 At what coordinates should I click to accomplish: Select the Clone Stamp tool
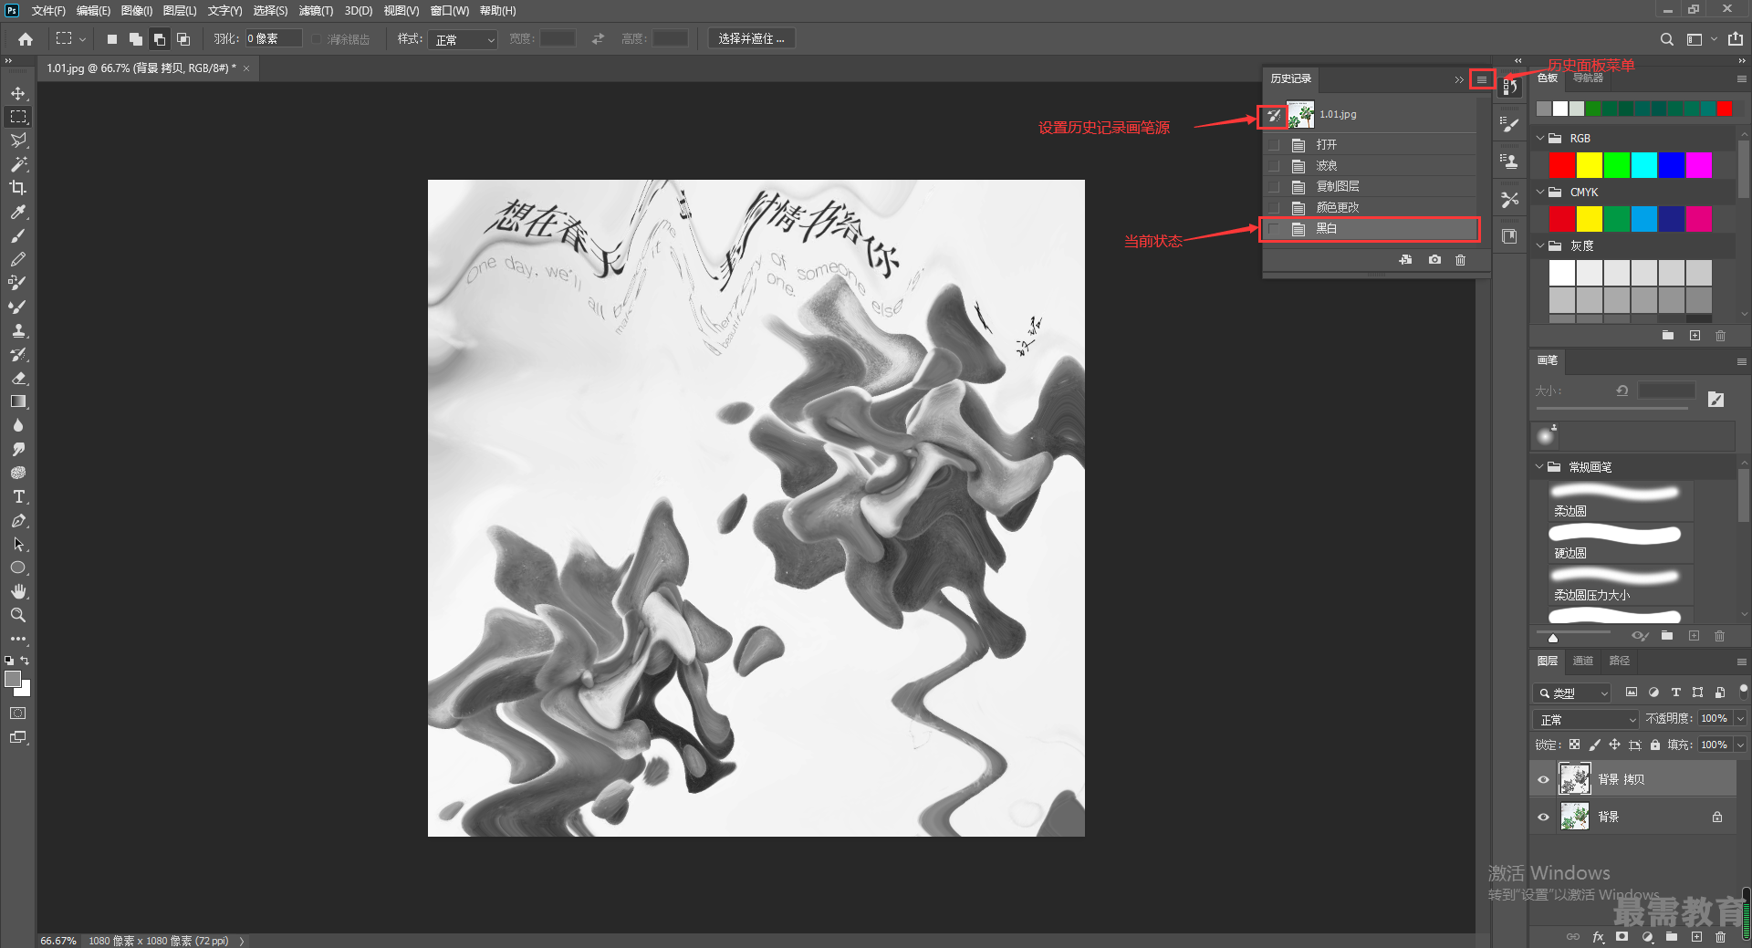point(18,330)
